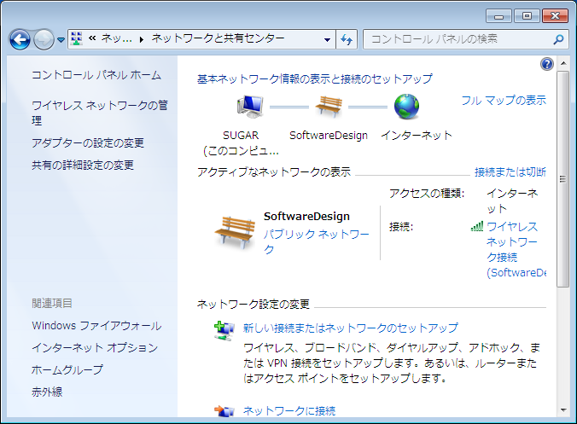This screenshot has width=577, height=424.
Task: Click the network control panel icon in address bar
Action: [77, 38]
